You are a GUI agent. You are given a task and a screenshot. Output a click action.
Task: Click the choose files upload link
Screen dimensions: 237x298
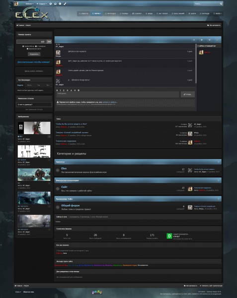click(110, 102)
